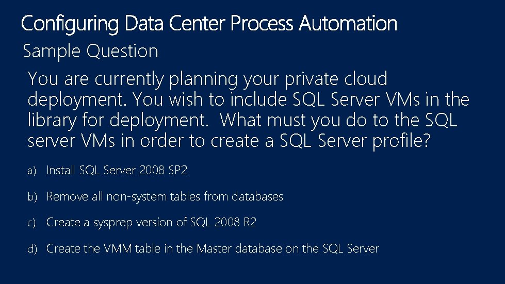The image size is (505, 284).
Task: Select answer 'Create a sysprep version of SQL 2008 R2'
Action: 151,222
